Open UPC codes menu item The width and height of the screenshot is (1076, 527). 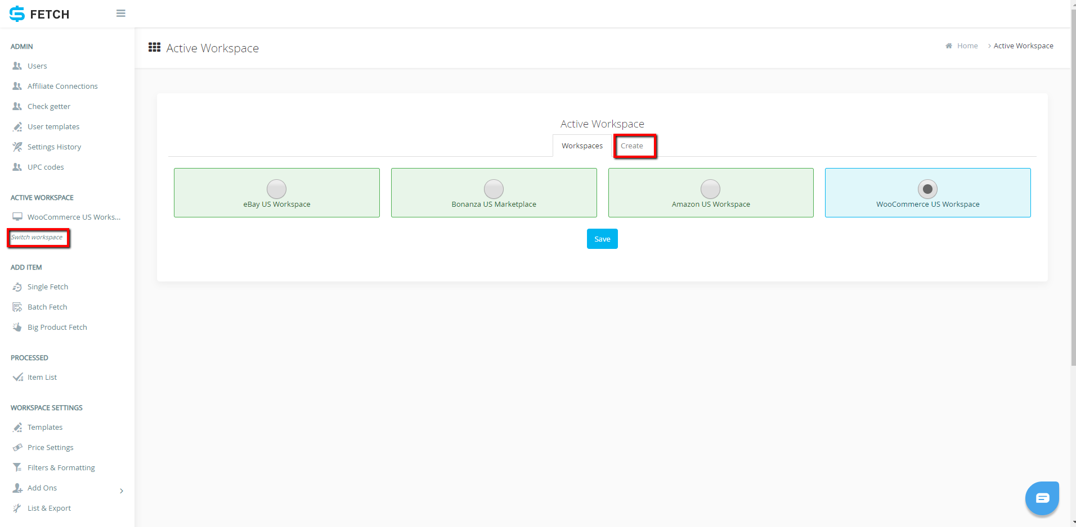coord(46,167)
